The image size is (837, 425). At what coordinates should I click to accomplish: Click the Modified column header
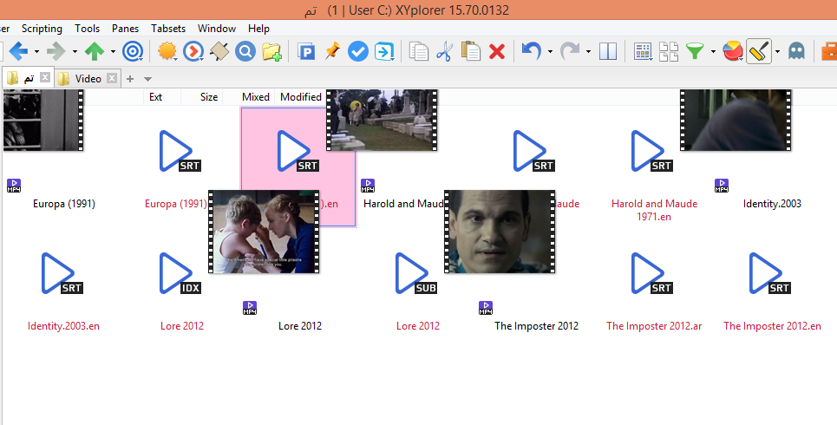click(x=301, y=97)
